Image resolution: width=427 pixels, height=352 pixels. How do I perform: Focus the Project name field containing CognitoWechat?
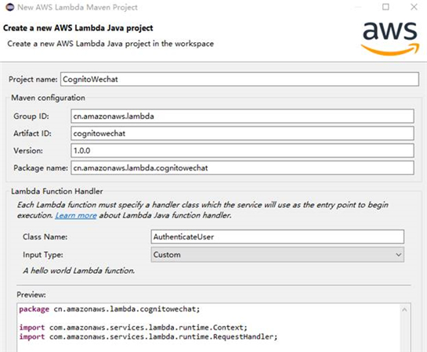coord(240,79)
